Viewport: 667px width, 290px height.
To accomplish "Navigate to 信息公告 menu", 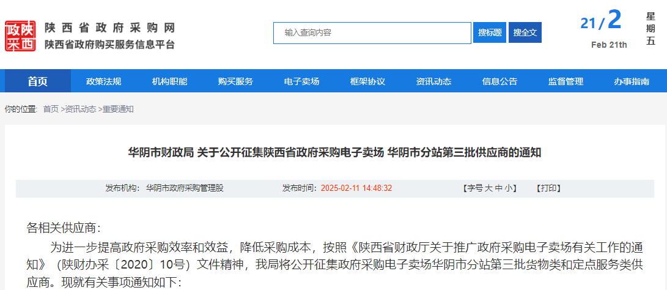I will pyautogui.click(x=499, y=81).
